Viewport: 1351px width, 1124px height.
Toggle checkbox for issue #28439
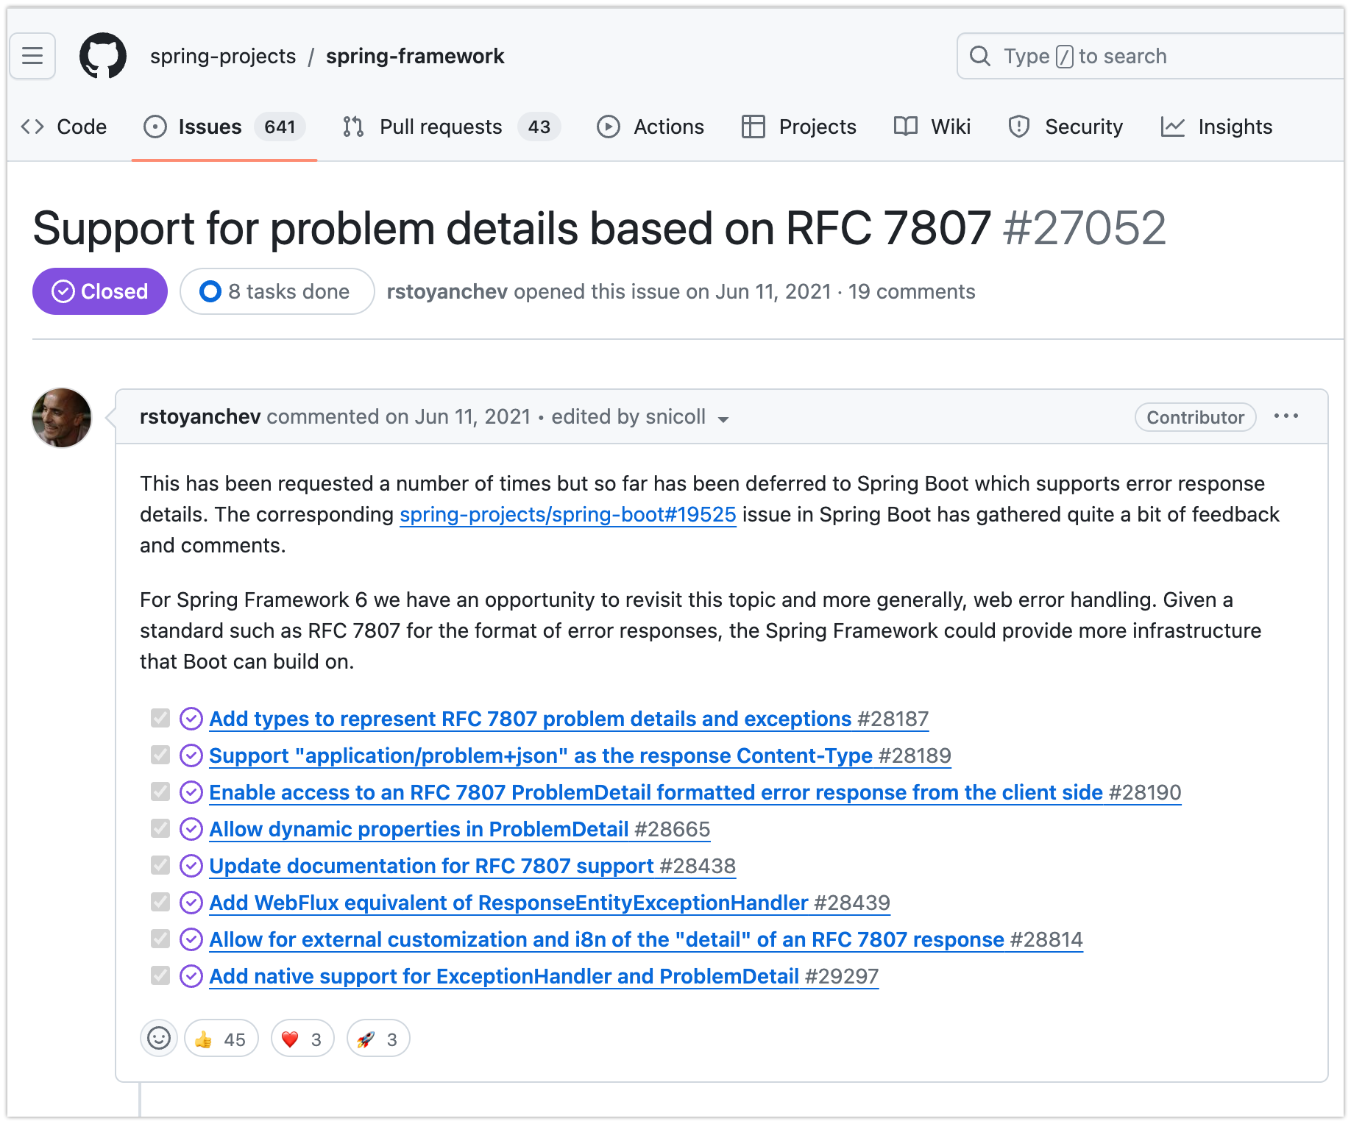[x=160, y=902]
